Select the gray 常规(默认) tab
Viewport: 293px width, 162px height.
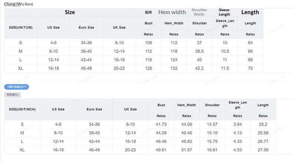13,95
